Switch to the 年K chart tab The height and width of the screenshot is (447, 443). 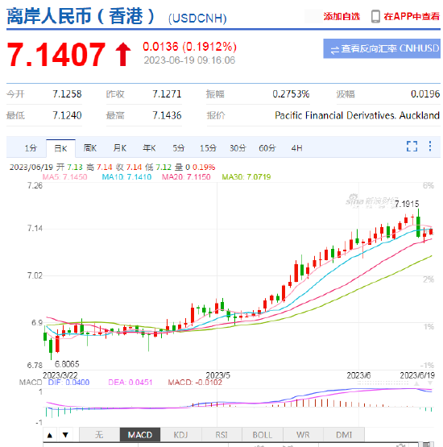149,148
